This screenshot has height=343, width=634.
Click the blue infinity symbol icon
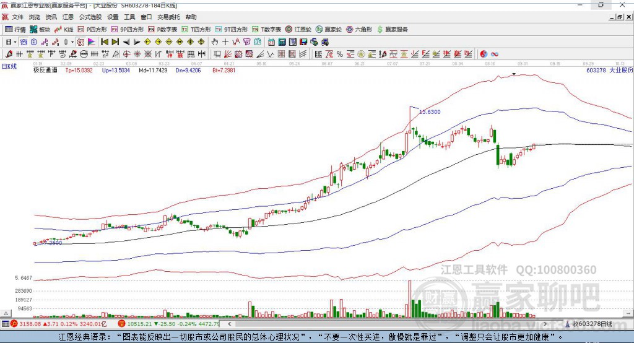pyautogui.click(x=495, y=54)
